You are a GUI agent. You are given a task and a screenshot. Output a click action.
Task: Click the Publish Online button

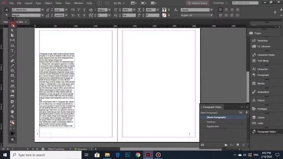coord(197,3)
